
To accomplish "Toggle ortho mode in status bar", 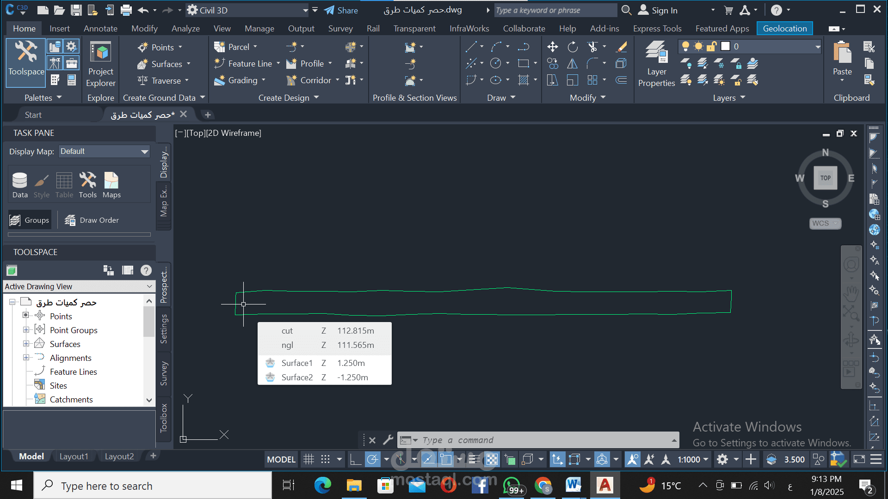I will click(x=355, y=459).
